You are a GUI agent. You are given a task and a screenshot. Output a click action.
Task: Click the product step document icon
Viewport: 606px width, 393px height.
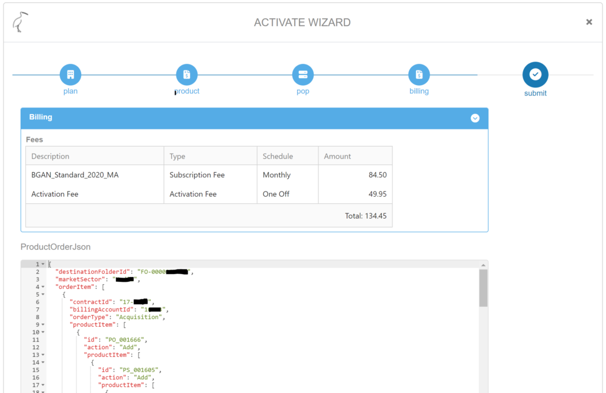186,74
